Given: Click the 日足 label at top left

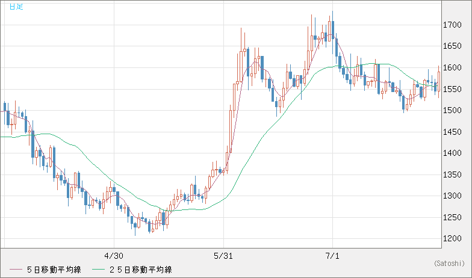Looking at the screenshot, I should coord(16,7).
